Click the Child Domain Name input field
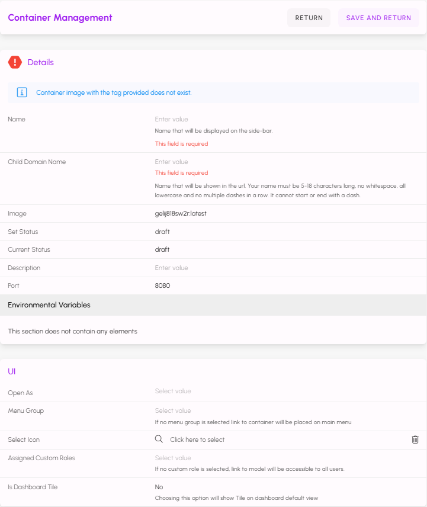This screenshot has width=427, height=507. pos(284,162)
